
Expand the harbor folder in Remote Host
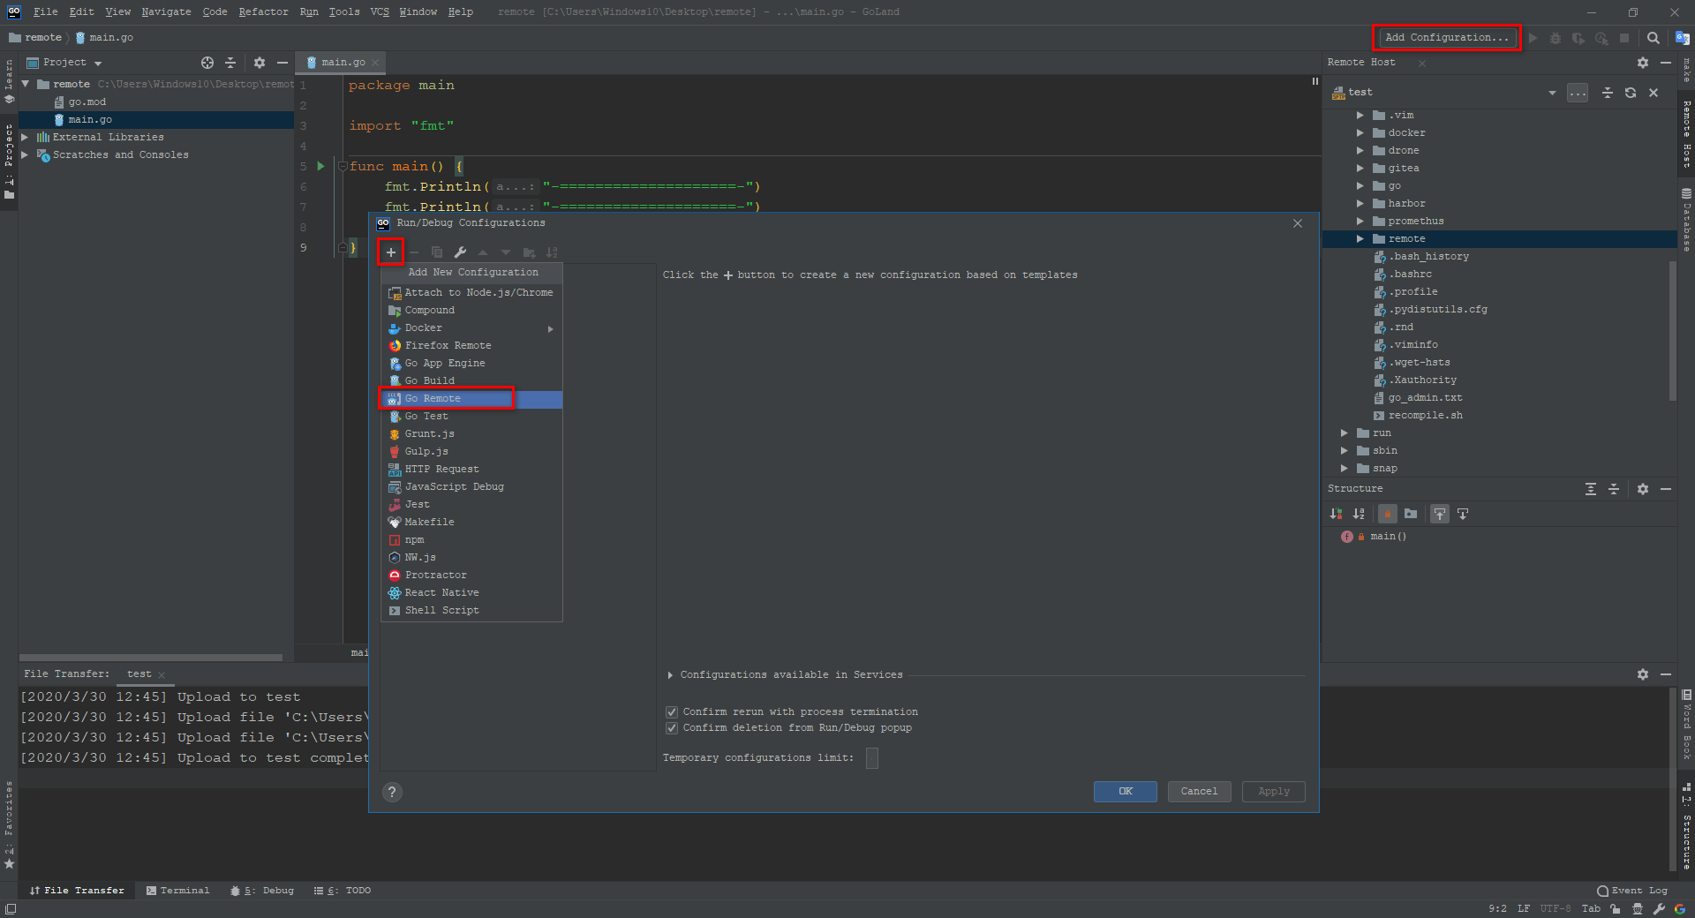pyautogui.click(x=1360, y=204)
